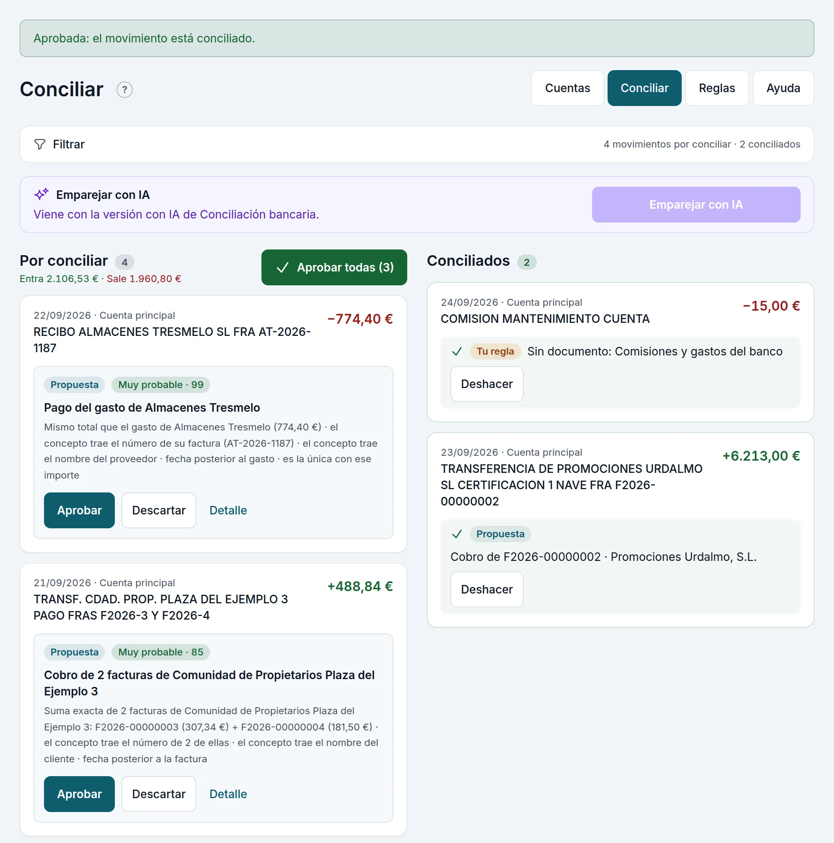Switch to the Reglas tab

point(717,88)
